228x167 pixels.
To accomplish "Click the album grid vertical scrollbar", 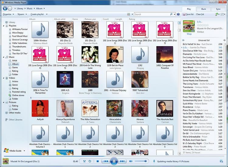I will click(x=179, y=88).
